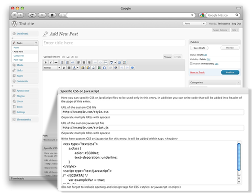Image resolution: width=252 pixels, height=193 pixels.
Task: Show or hide the kitchen sink toolbar
Action: coord(124,62)
